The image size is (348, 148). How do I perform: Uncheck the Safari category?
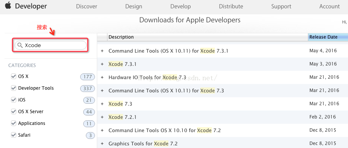pos(14,135)
